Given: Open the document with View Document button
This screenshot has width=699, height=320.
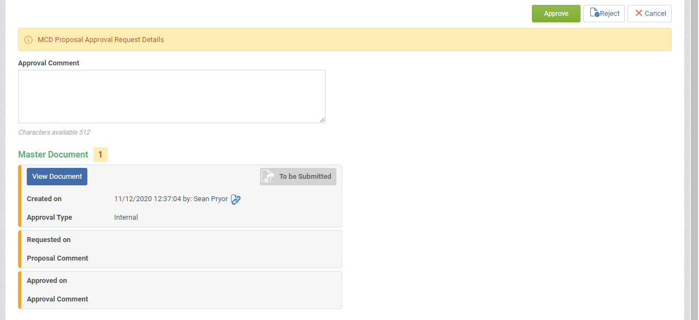Looking at the screenshot, I should [57, 177].
